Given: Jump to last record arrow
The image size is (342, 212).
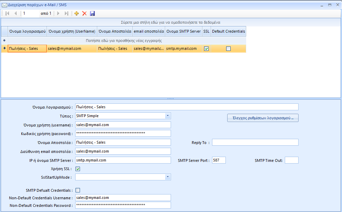Looking at the screenshot, I should (67, 13).
